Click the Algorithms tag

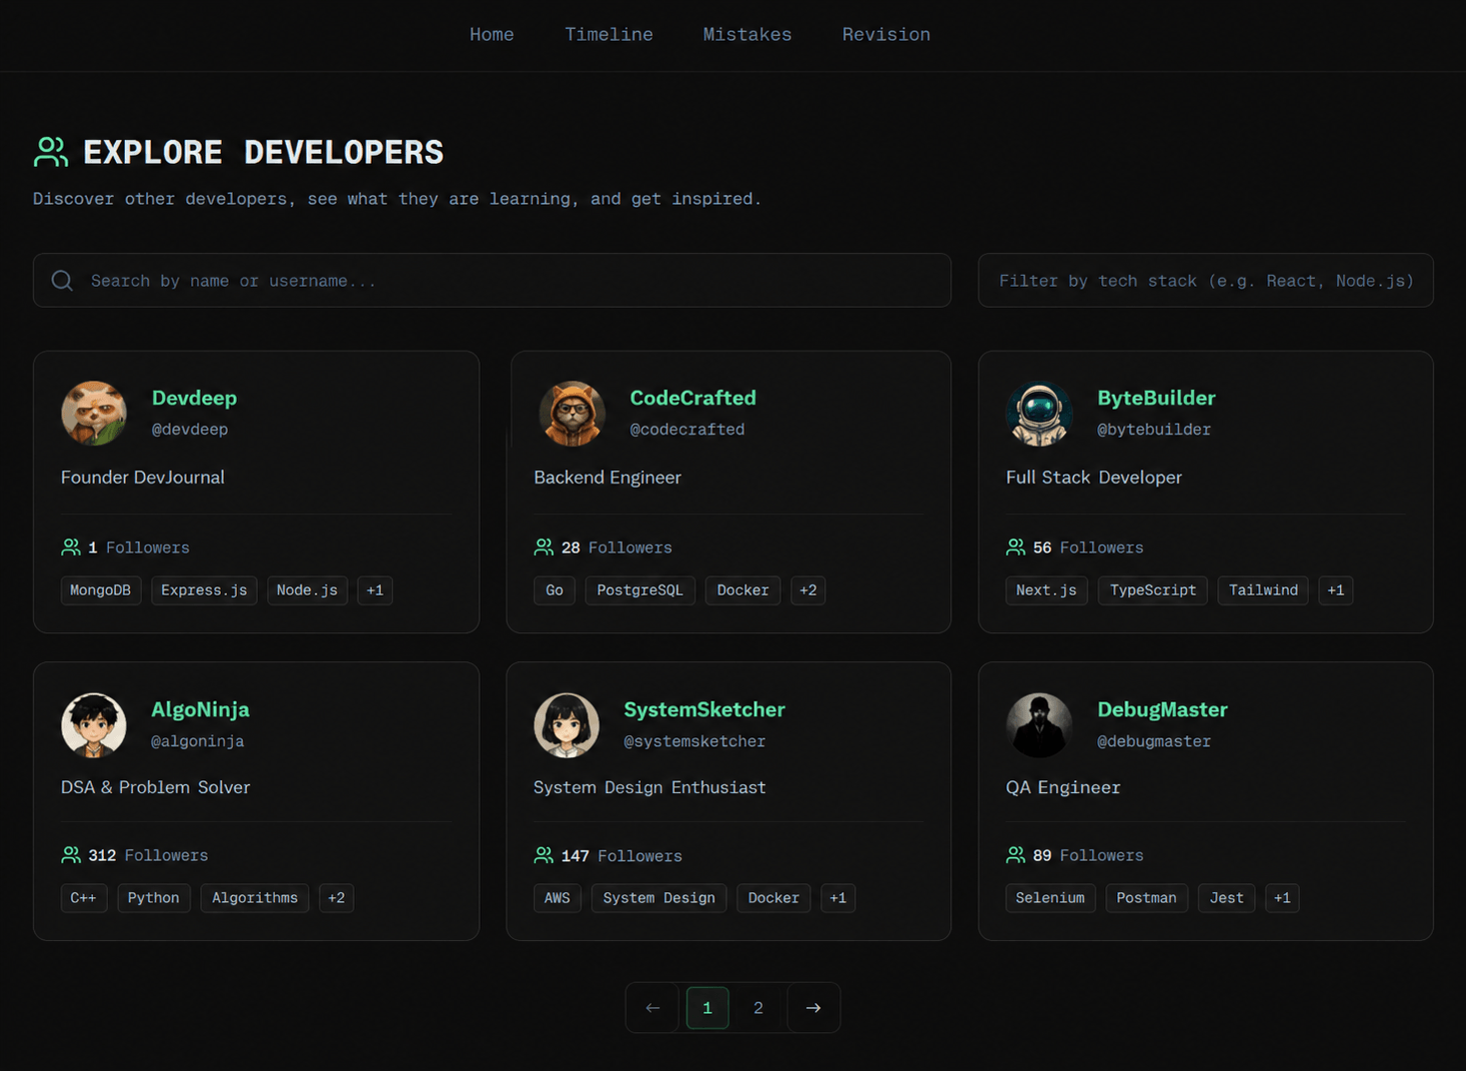tap(255, 898)
